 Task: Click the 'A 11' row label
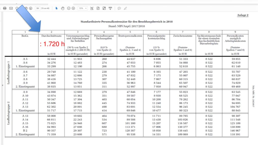[x=25, y=99]
